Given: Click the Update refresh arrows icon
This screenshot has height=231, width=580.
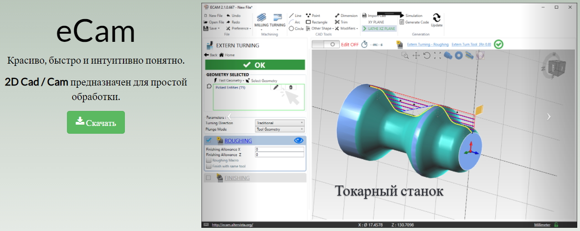Looking at the screenshot, I should click(x=436, y=17).
